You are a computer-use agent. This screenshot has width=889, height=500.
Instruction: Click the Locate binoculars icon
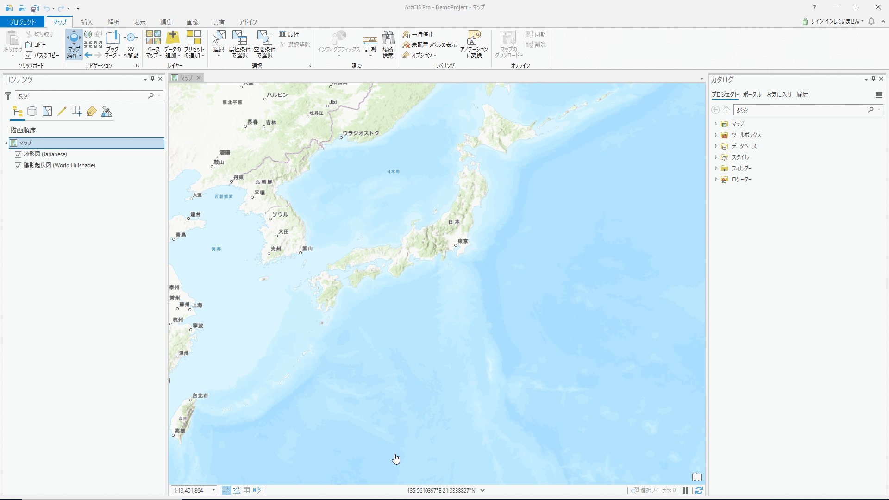[x=388, y=38]
